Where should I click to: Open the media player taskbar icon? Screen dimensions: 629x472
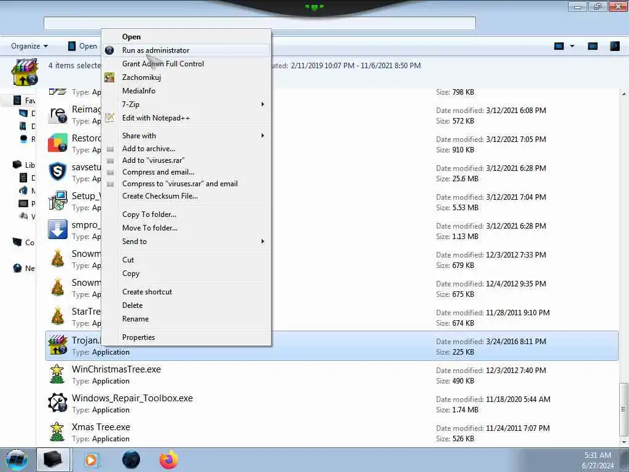(x=92, y=460)
